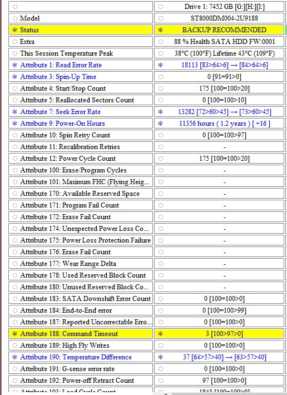Click asterisk marker before Attribute 1: Read Error Rate
Screen dimensions: 287x395
pos(15,65)
